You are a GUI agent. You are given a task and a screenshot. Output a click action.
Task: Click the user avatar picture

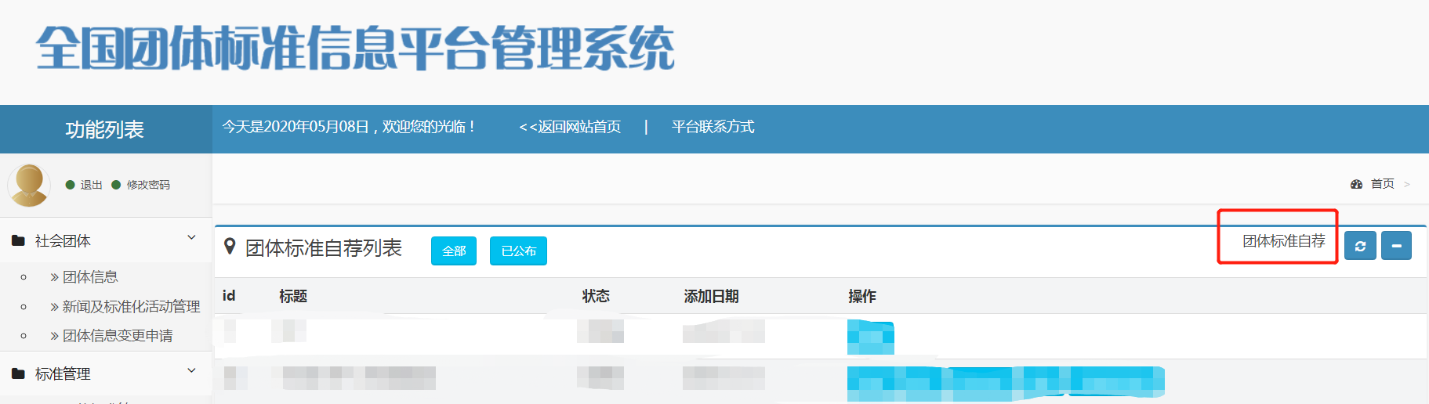click(x=29, y=186)
